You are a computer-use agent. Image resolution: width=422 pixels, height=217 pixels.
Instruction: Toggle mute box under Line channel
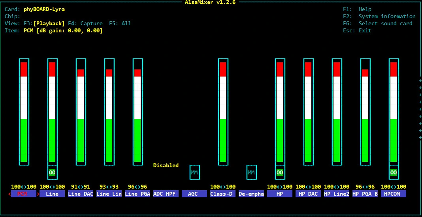point(52,172)
